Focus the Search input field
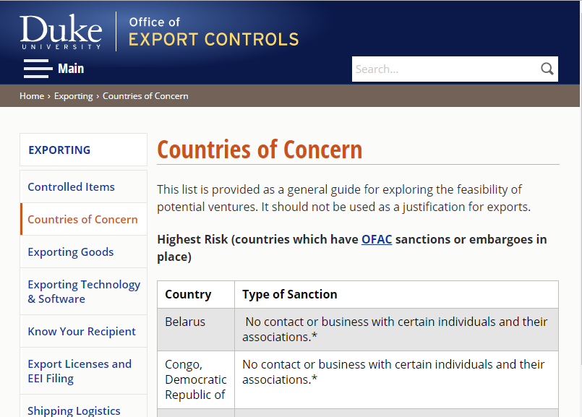The image size is (582, 417). tap(445, 69)
